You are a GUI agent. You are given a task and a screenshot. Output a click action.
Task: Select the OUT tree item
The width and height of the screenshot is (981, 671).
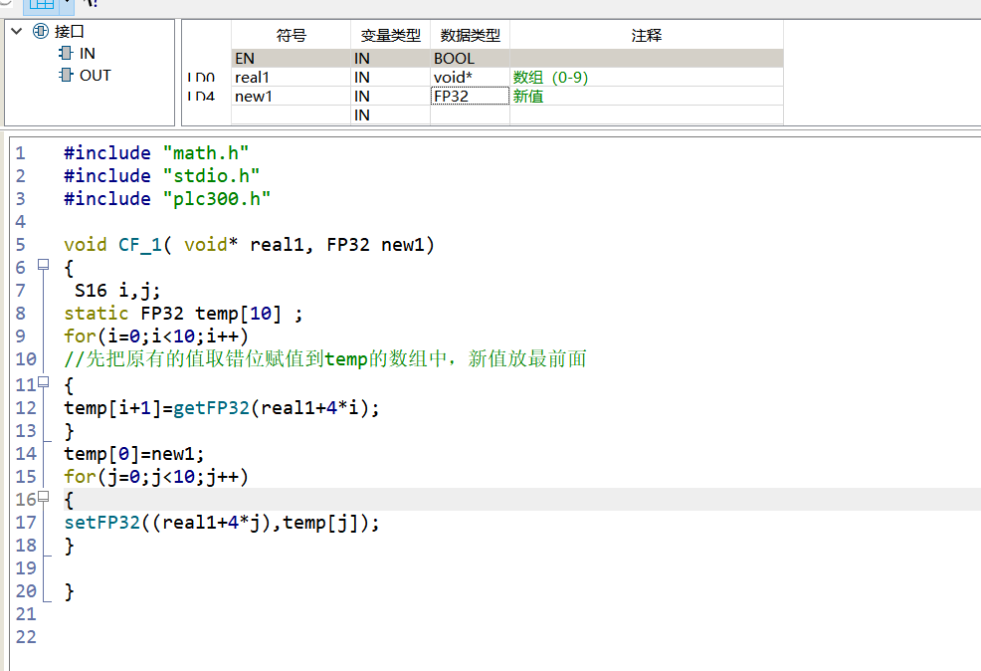96,75
